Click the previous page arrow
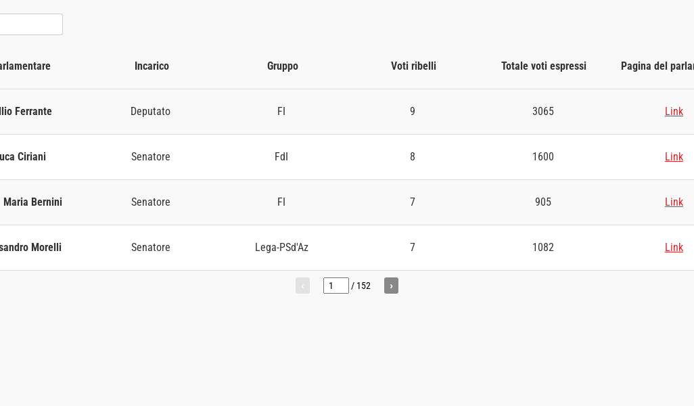The width and height of the screenshot is (694, 406). tap(302, 286)
